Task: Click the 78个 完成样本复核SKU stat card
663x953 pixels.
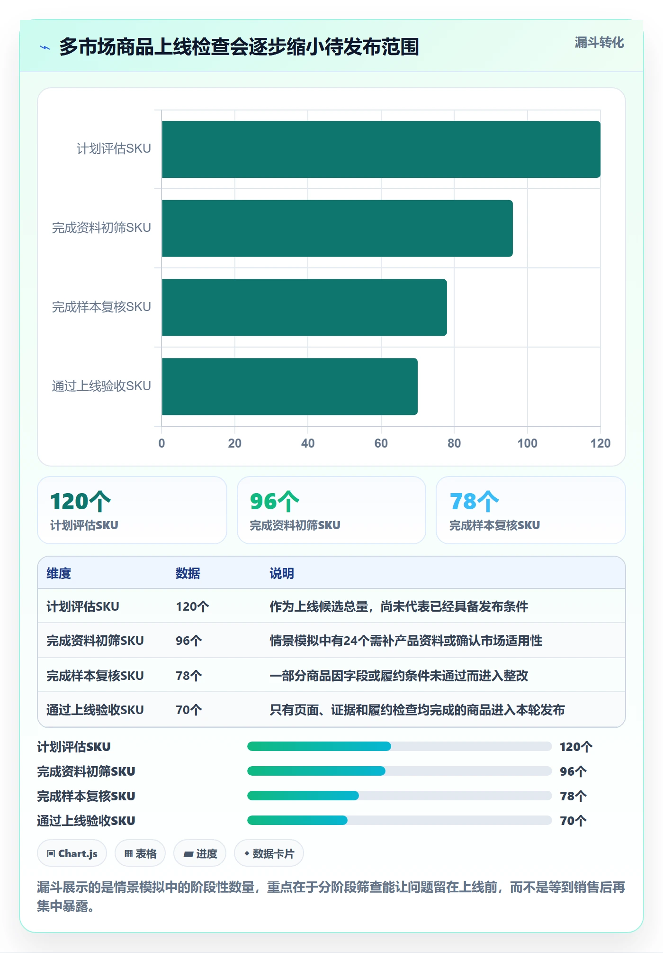Action: coord(531,510)
